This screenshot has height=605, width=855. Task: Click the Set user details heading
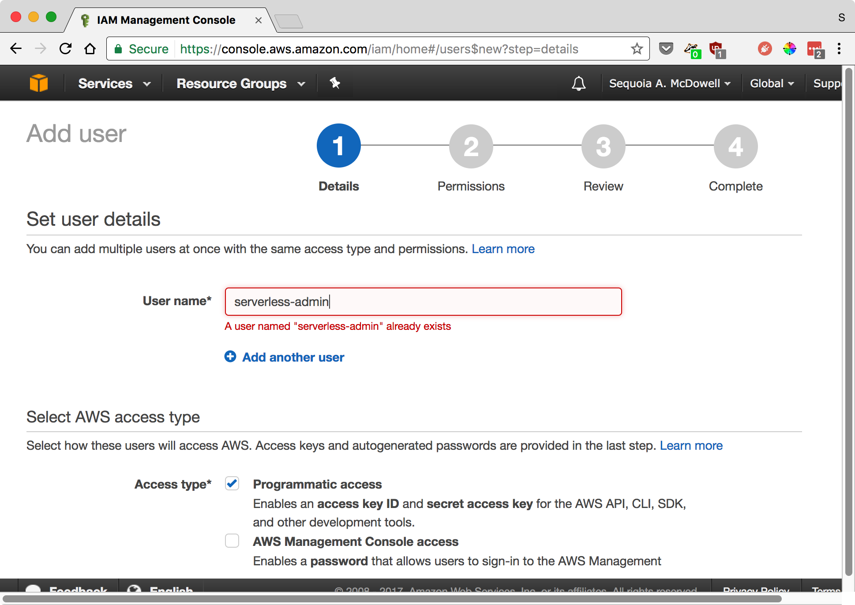click(x=94, y=219)
